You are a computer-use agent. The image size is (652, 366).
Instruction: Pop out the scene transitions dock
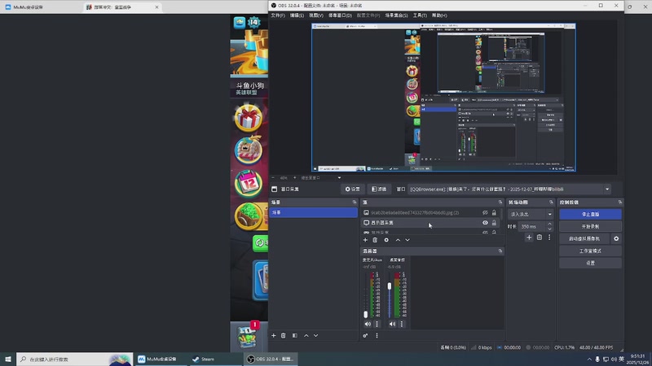552,202
